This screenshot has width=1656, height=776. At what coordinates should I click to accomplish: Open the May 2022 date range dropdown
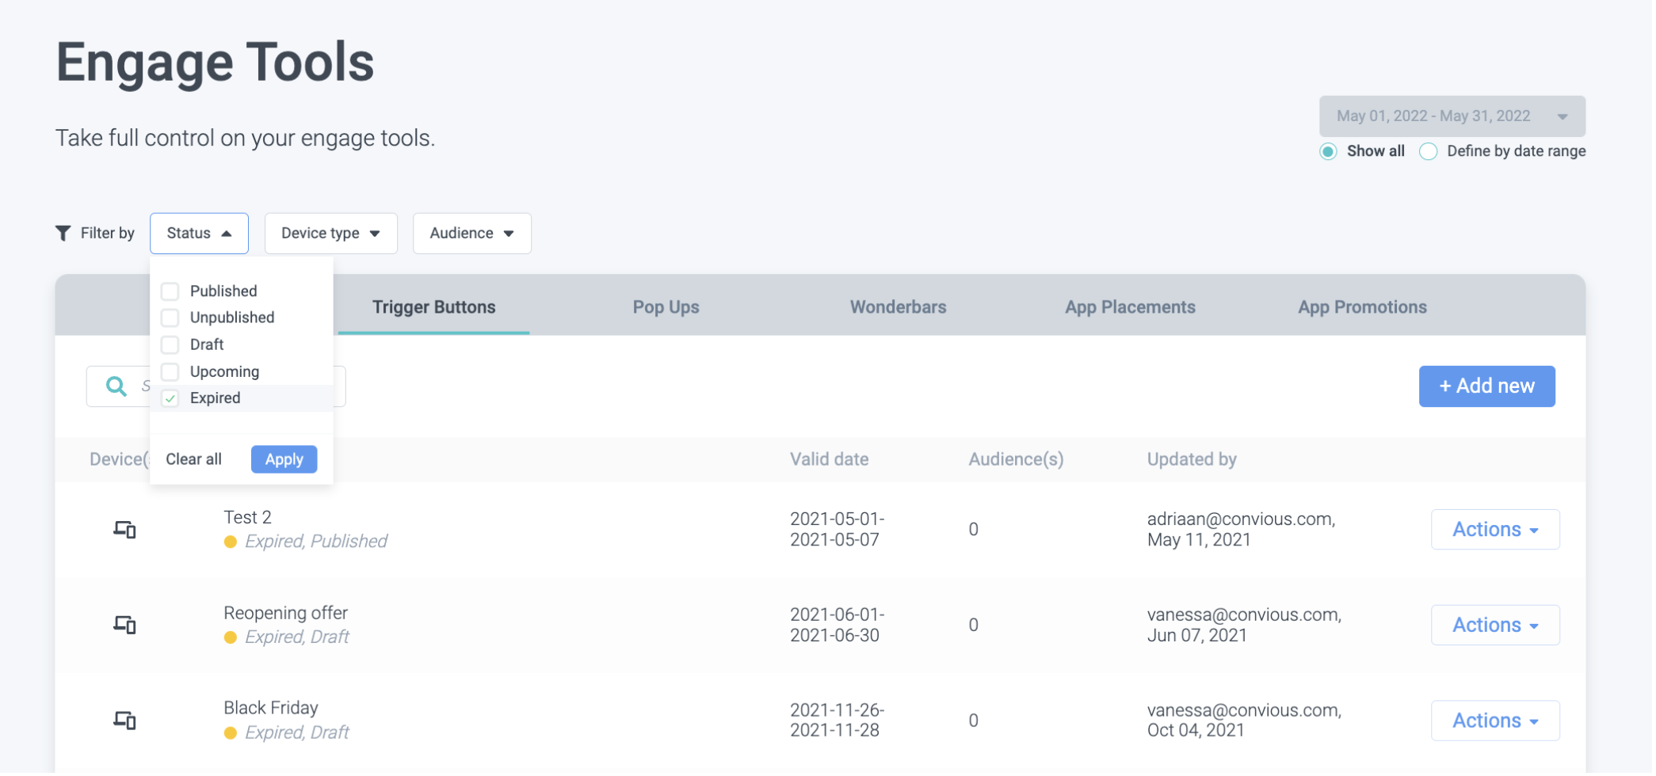click(x=1452, y=116)
